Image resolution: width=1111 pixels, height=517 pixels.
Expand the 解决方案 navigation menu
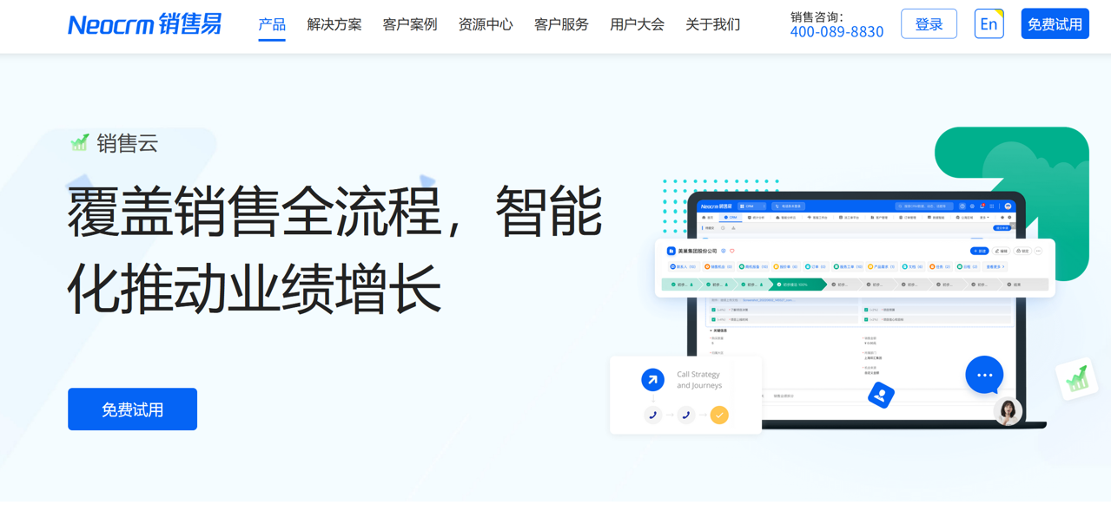pos(334,24)
